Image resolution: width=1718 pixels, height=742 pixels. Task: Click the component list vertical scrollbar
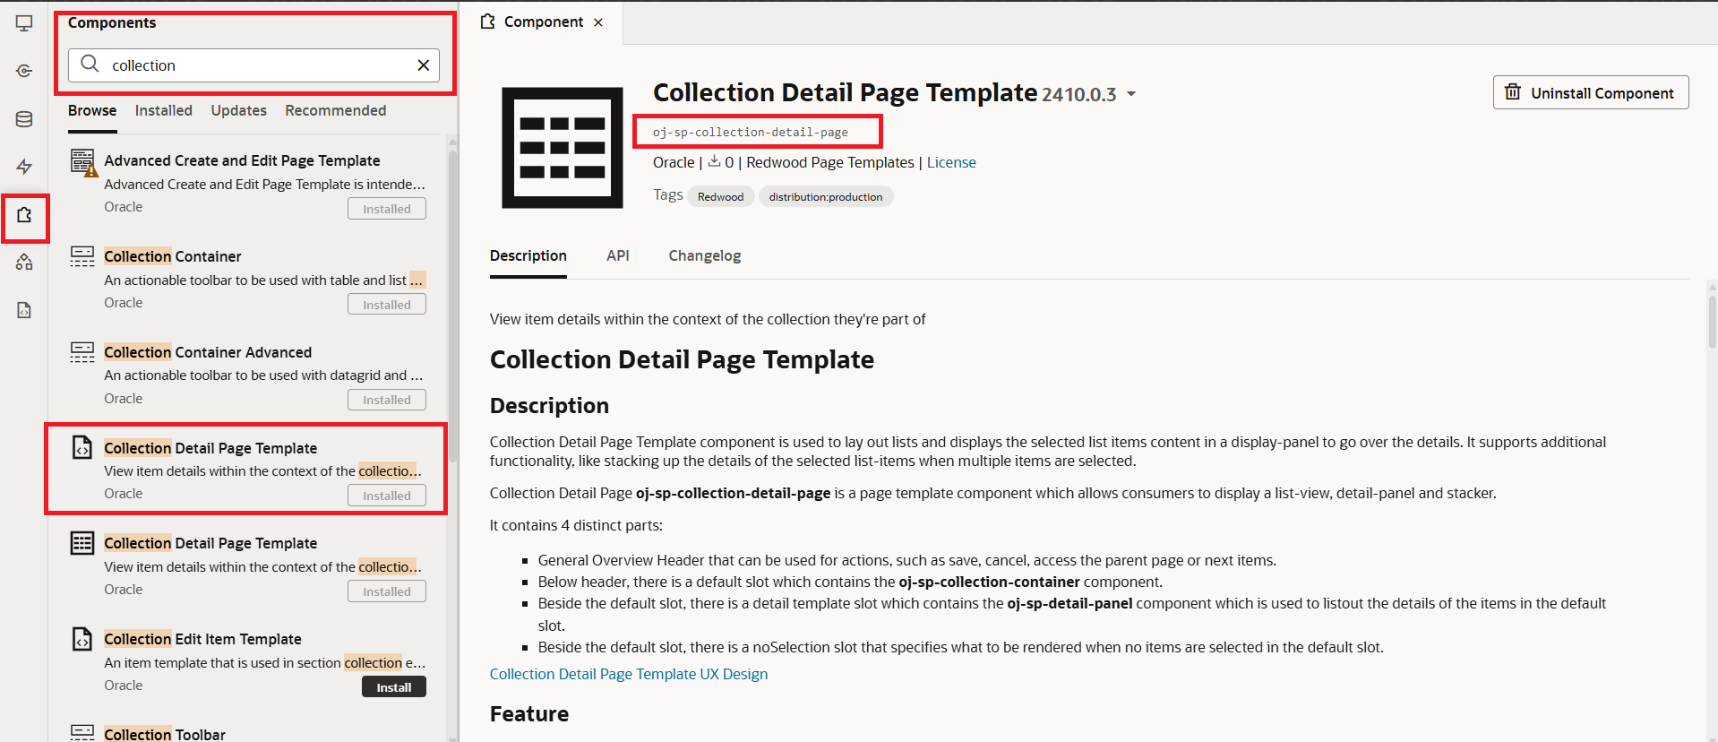tap(452, 305)
